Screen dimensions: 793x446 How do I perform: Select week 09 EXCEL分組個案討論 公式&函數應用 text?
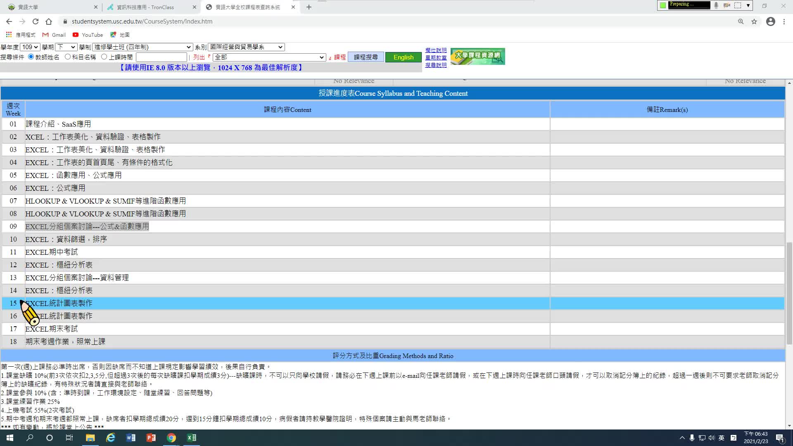click(87, 226)
